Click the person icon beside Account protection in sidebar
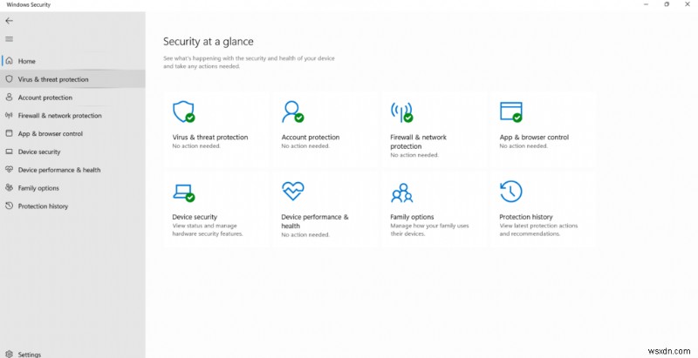Screen dimensions: 698x358 (9, 97)
